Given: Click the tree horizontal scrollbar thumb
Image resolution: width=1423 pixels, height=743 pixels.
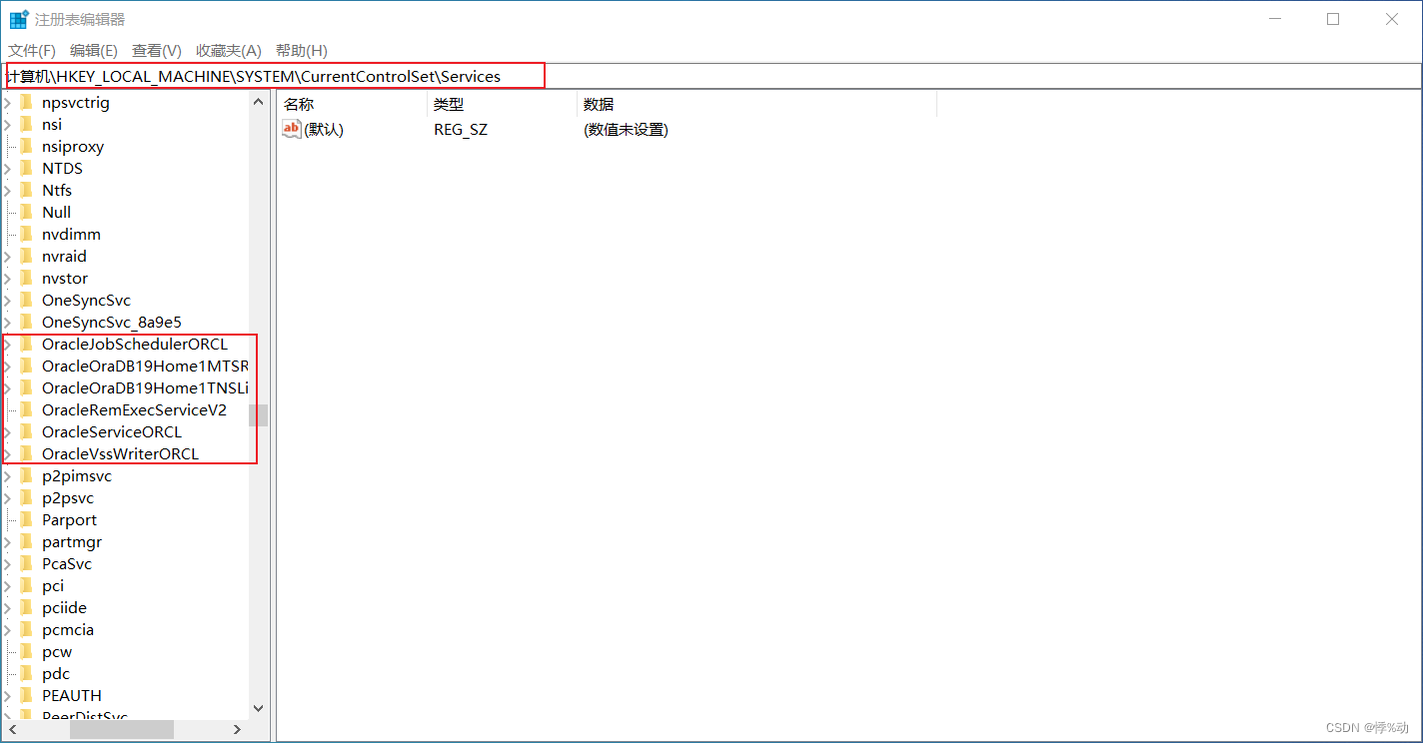Looking at the screenshot, I should (x=121, y=729).
